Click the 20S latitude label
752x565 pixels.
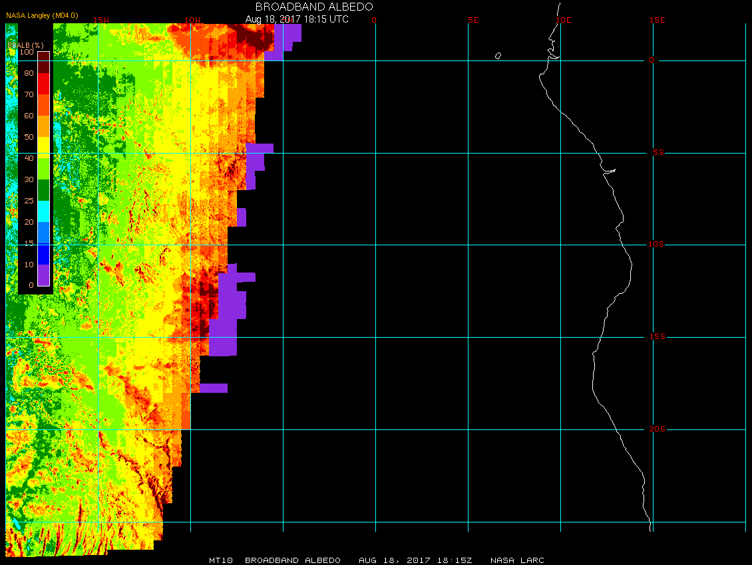pyautogui.click(x=658, y=429)
